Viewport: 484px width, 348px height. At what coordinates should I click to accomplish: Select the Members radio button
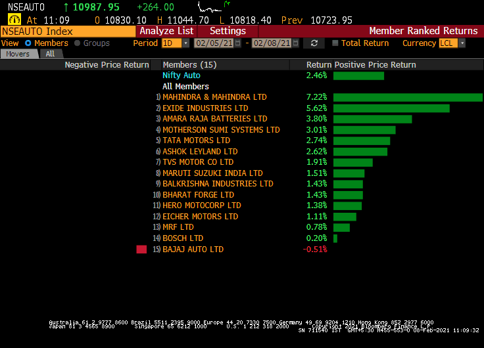28,43
